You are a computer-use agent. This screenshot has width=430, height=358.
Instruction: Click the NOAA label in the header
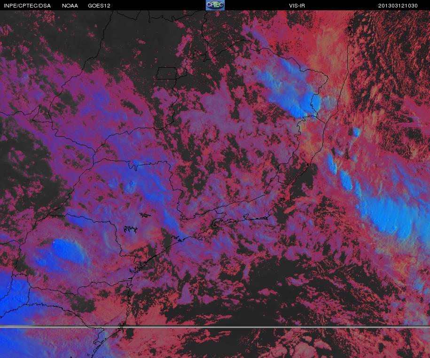[70, 6]
